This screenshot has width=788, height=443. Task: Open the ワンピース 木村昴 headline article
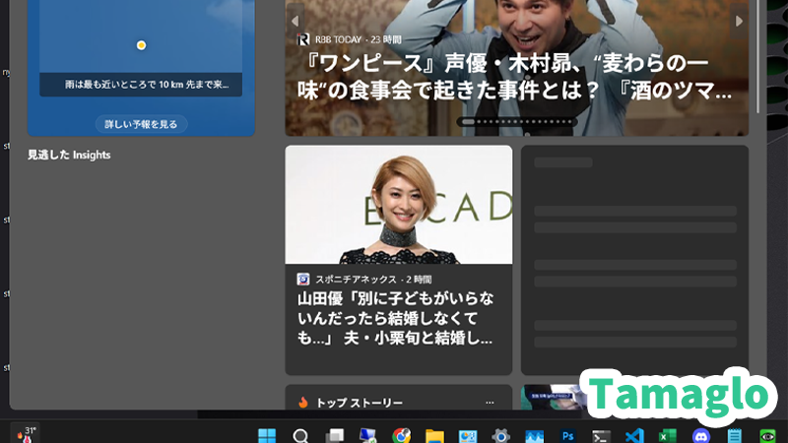514,77
